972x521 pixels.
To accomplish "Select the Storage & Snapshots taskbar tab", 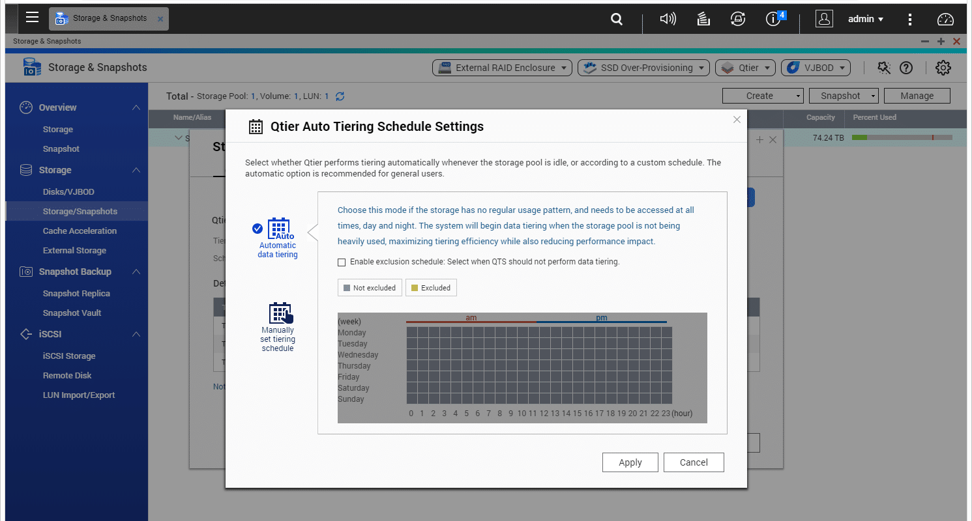I will [109, 19].
